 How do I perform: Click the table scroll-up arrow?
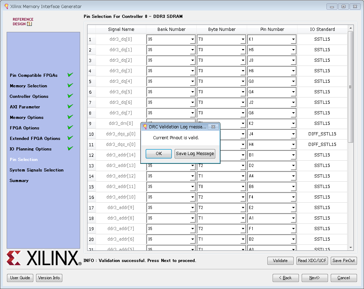click(350, 28)
